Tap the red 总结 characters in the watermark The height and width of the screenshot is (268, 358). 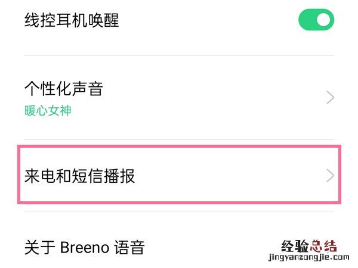[x=323, y=246]
